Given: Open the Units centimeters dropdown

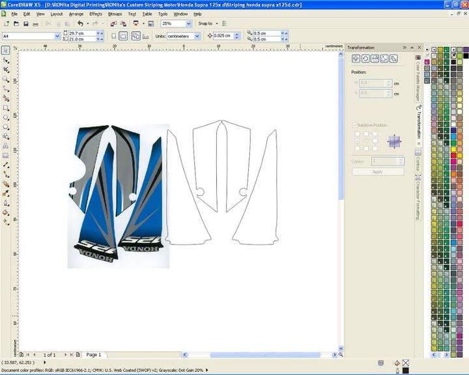Looking at the screenshot, I should 197,36.
